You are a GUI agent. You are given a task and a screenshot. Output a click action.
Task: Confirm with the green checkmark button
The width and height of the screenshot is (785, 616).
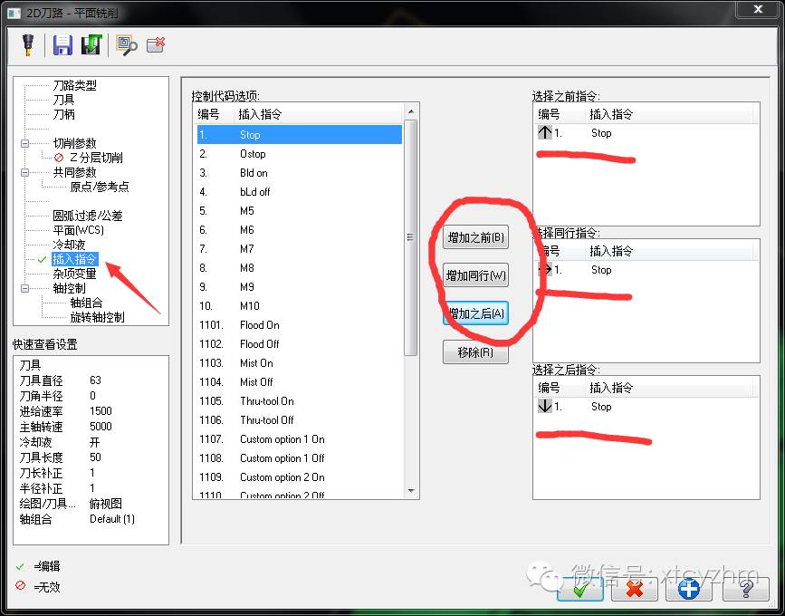coord(580,589)
